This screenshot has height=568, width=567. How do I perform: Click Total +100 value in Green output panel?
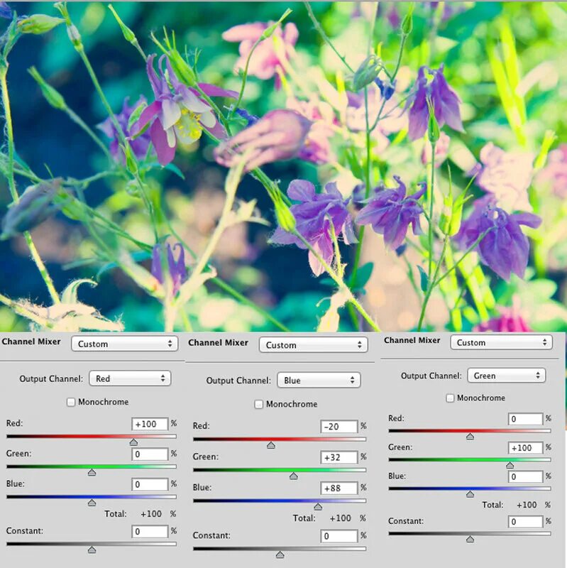tap(527, 505)
